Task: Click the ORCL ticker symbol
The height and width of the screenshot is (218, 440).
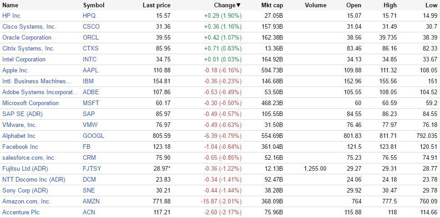Action: (x=91, y=37)
